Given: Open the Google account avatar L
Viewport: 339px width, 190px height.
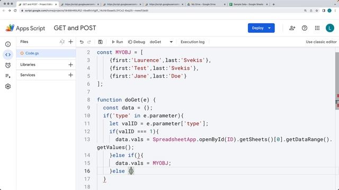Looking at the screenshot, I should (329, 28).
